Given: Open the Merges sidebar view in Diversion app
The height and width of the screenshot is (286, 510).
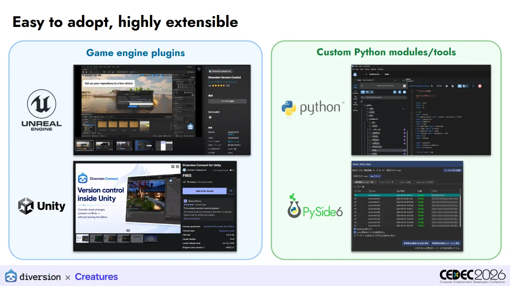Looking at the screenshot, I should pyautogui.click(x=356, y=109).
